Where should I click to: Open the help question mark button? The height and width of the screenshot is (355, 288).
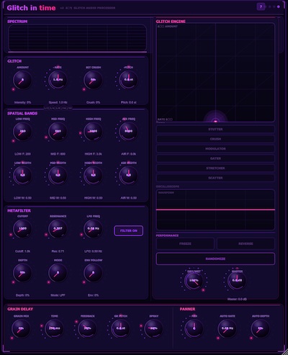point(261,6)
